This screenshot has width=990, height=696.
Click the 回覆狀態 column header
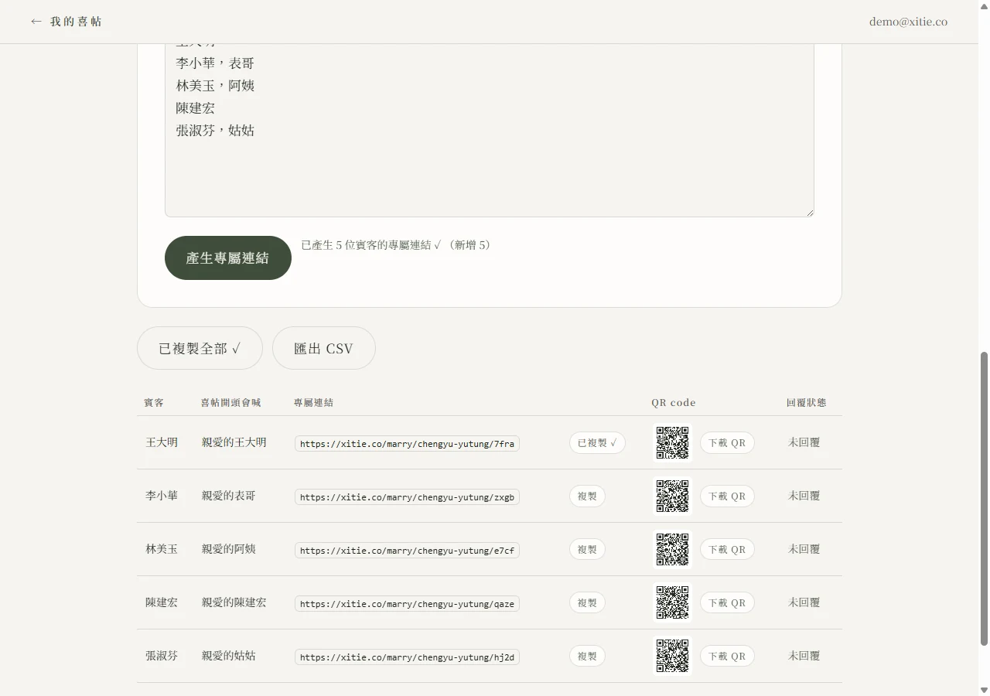pyautogui.click(x=806, y=403)
